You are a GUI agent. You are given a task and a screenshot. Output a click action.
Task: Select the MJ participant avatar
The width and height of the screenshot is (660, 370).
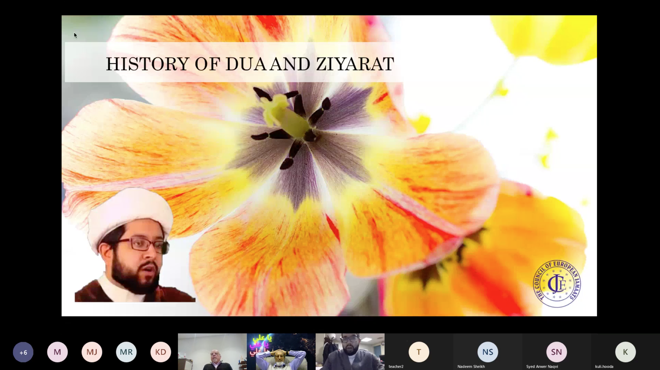pyautogui.click(x=92, y=352)
